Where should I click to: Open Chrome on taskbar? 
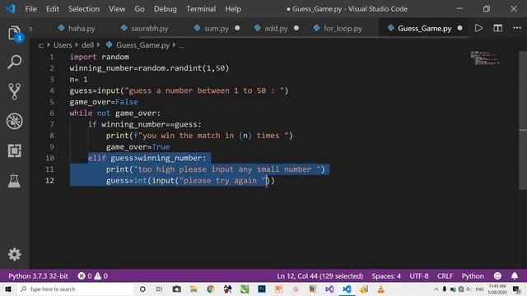pos(211,289)
